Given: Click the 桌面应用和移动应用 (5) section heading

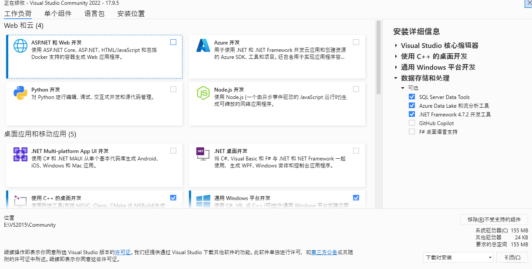Looking at the screenshot, I should tap(40, 134).
